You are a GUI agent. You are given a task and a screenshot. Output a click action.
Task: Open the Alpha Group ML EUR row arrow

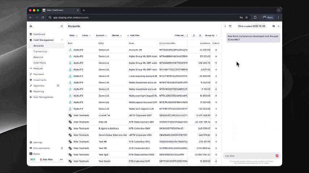point(216,57)
